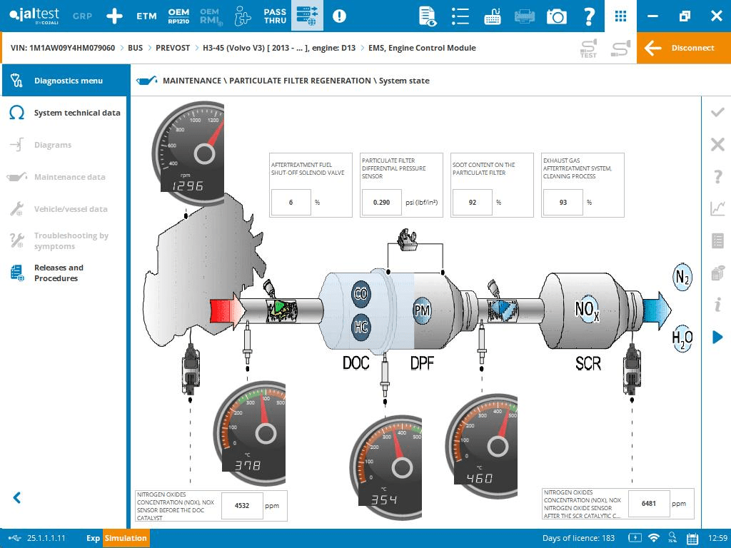731x548 pixels.
Task: Collapse the left sidebar with chevron arrow
Action: pyautogui.click(x=17, y=498)
